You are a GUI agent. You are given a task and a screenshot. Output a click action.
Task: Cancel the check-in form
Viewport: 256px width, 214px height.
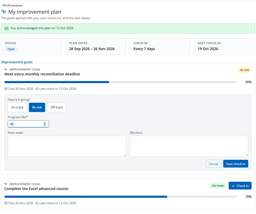213,164
